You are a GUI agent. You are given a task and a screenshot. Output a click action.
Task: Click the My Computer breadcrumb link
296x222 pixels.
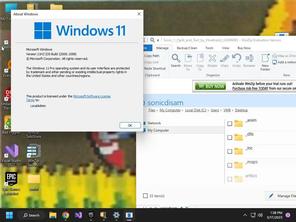(x=170, y=110)
